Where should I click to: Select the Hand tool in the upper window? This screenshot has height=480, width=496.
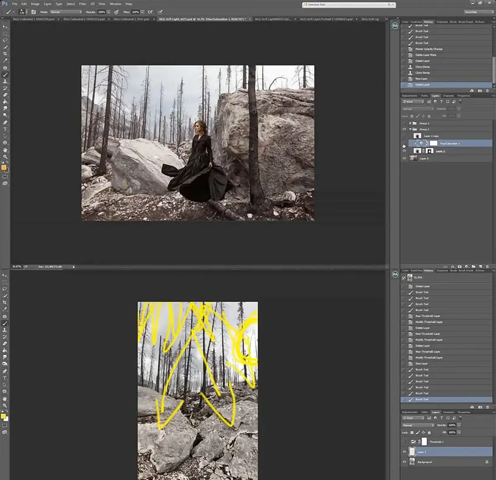(x=5, y=150)
